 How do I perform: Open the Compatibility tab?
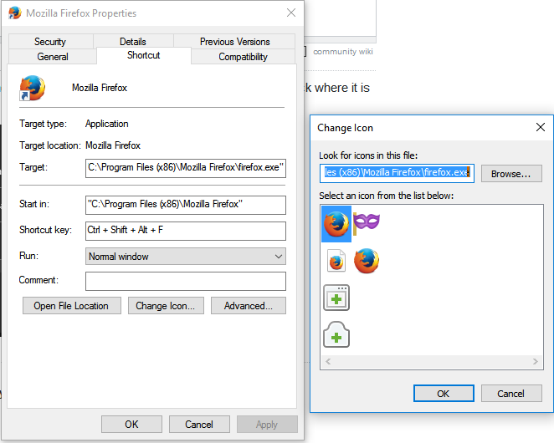tap(243, 57)
